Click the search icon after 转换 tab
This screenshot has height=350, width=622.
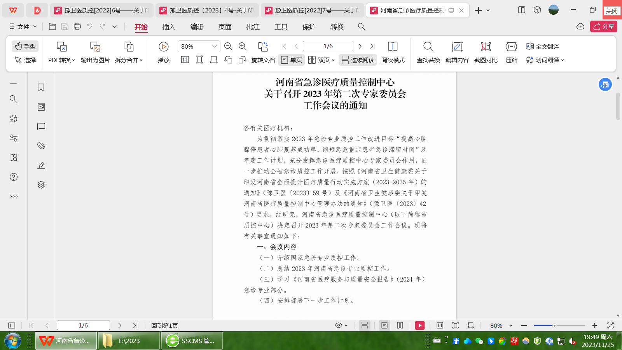362,26
